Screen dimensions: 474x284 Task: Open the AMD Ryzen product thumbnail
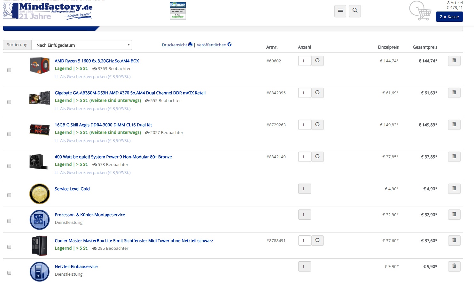(40, 66)
